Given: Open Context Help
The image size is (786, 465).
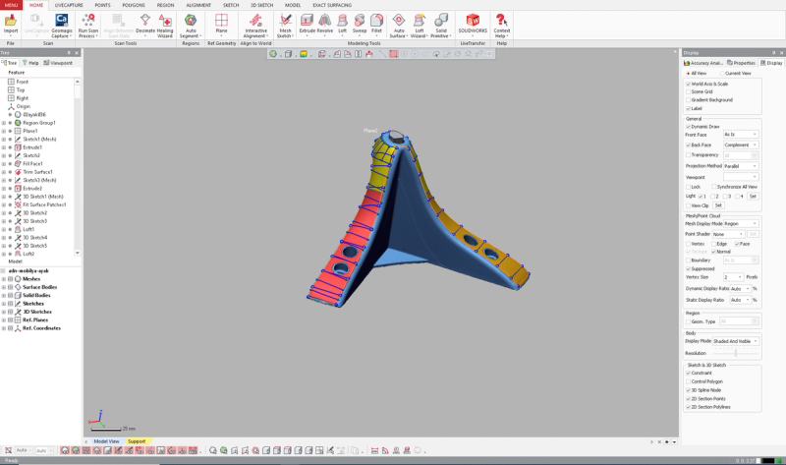Looking at the screenshot, I should (501, 26).
